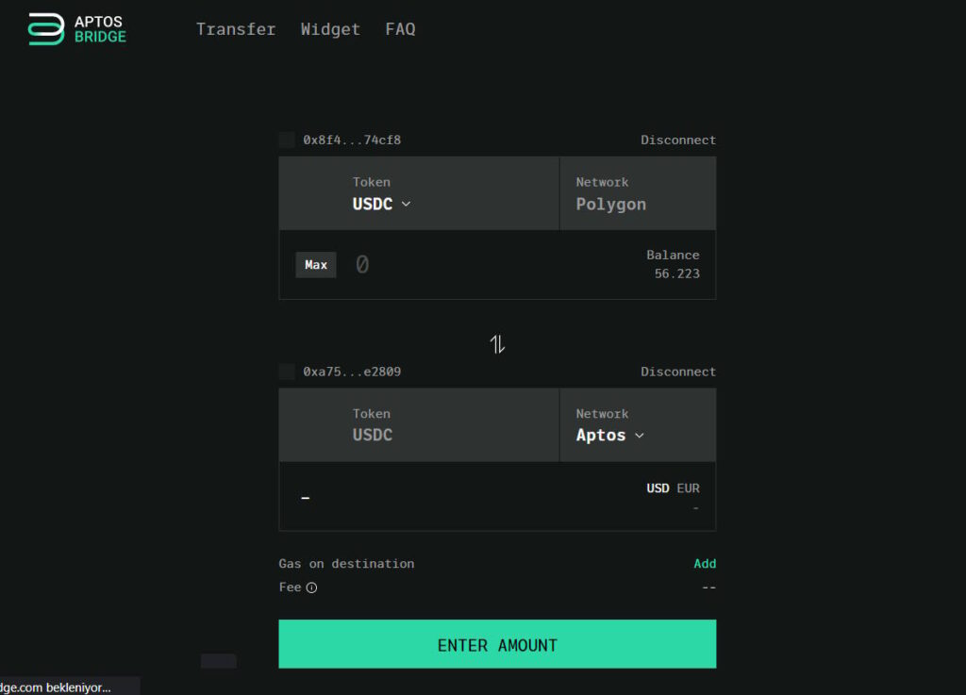This screenshot has width=966, height=695.
Task: Click the balance value 56.223
Action: pyautogui.click(x=677, y=273)
